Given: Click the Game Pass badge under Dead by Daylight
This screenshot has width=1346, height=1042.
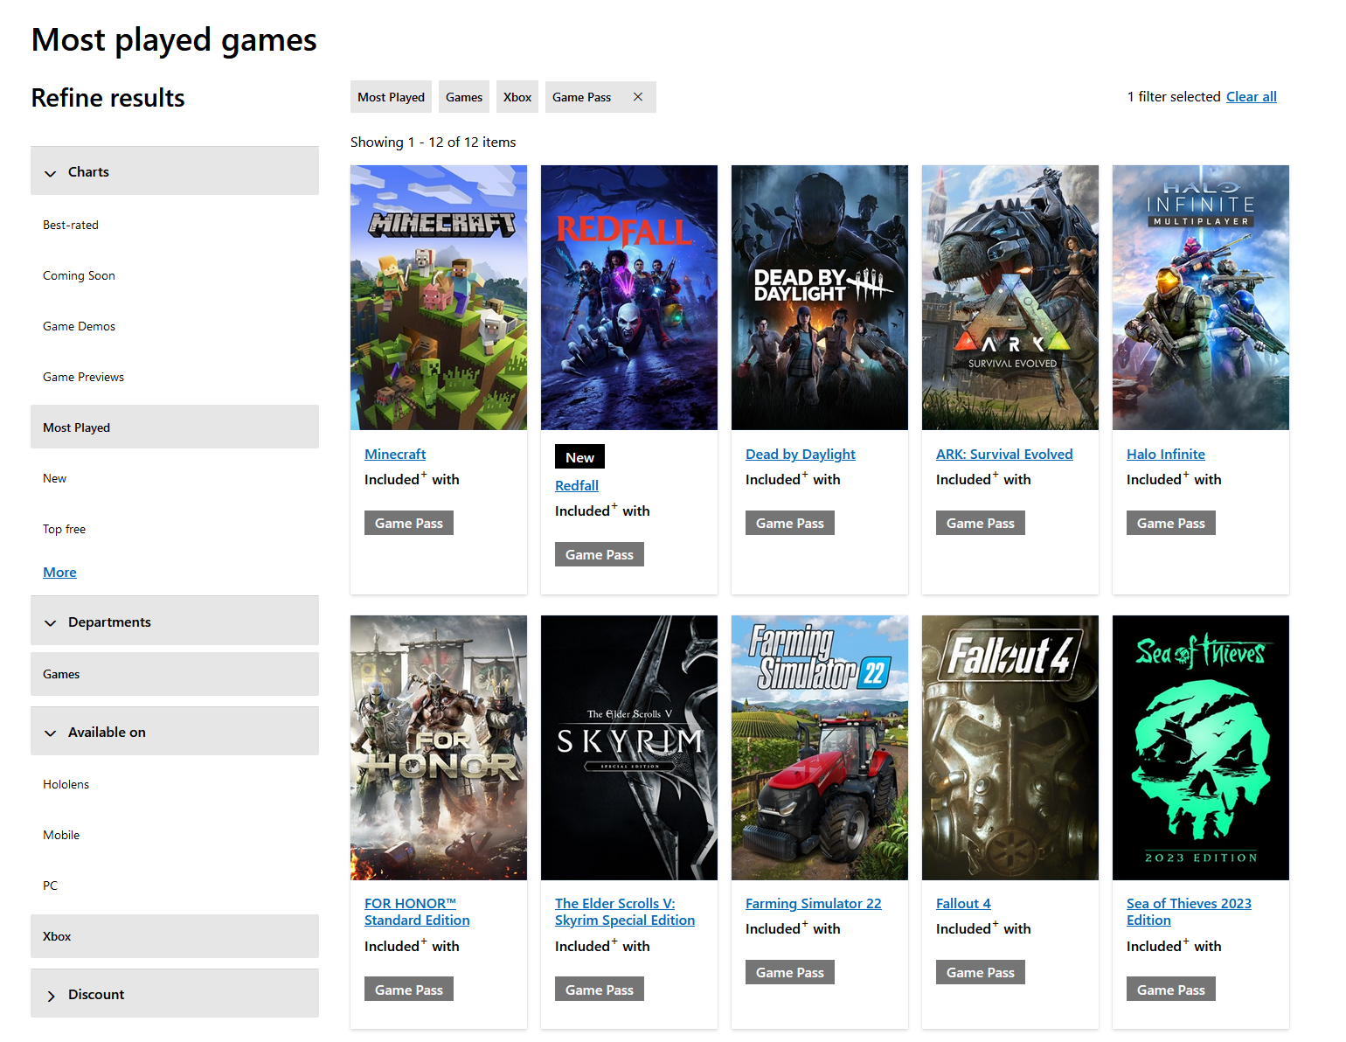Looking at the screenshot, I should pos(790,523).
